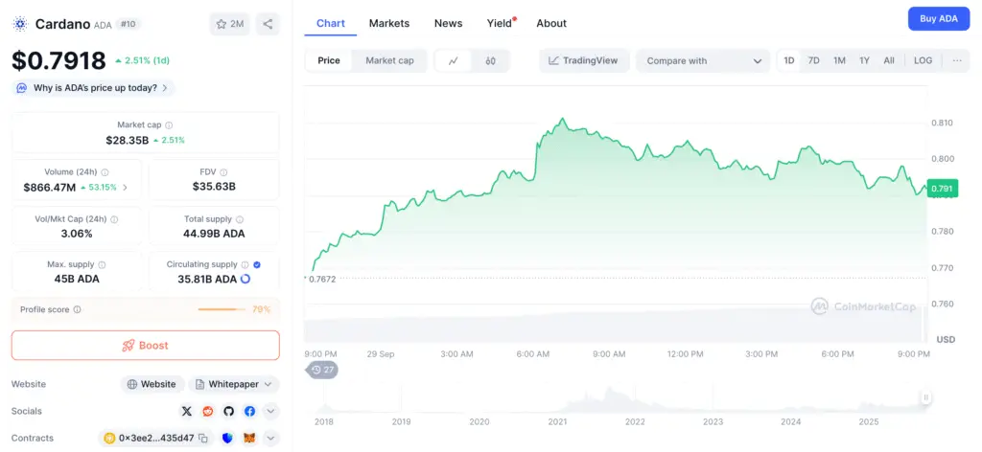Open the About tab
This screenshot has width=982, height=452.
point(551,23)
